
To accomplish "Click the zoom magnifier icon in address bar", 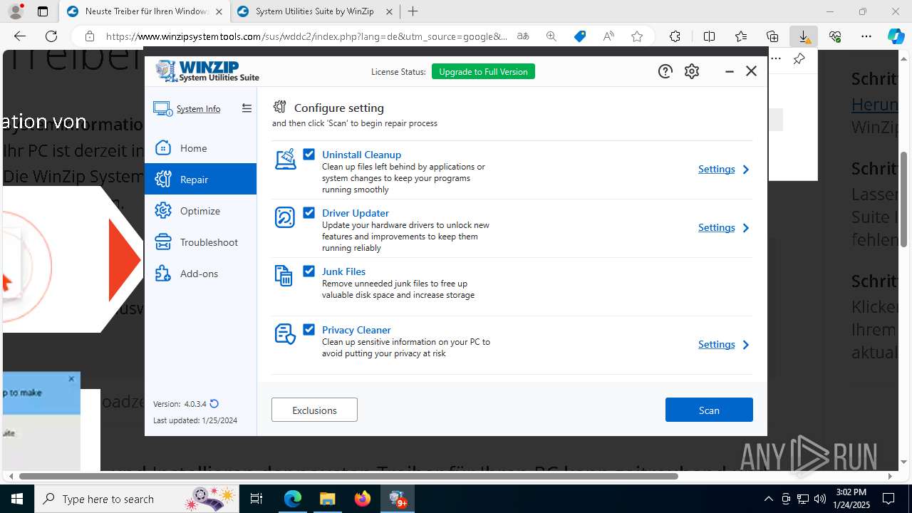I will click(x=551, y=36).
